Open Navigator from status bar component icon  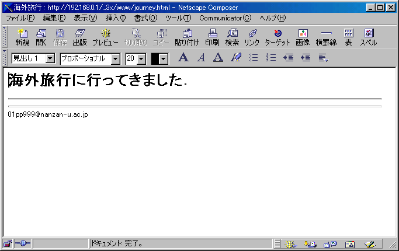click(x=290, y=245)
